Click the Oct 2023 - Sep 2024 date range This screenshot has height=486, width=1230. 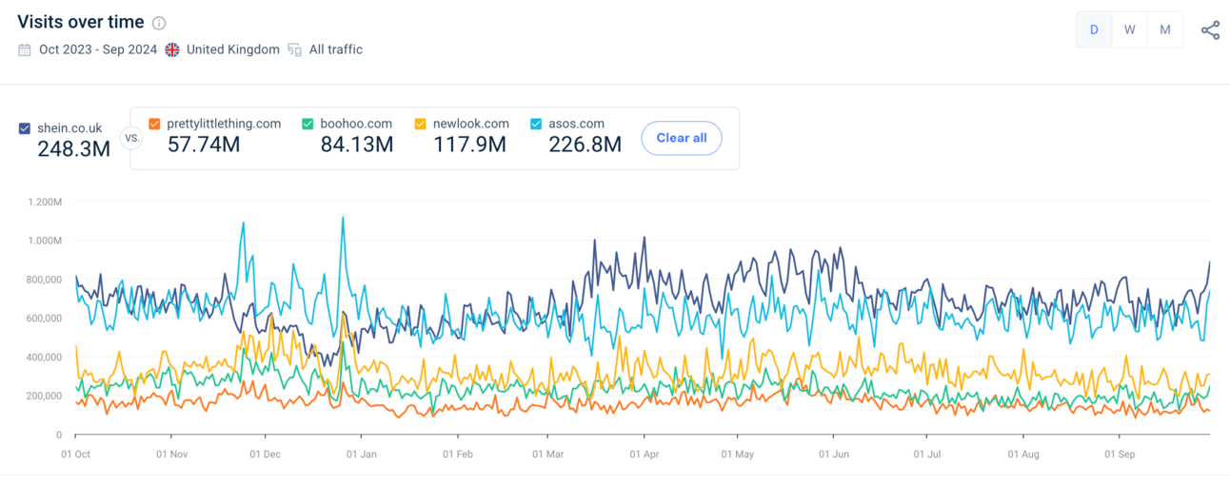(98, 49)
